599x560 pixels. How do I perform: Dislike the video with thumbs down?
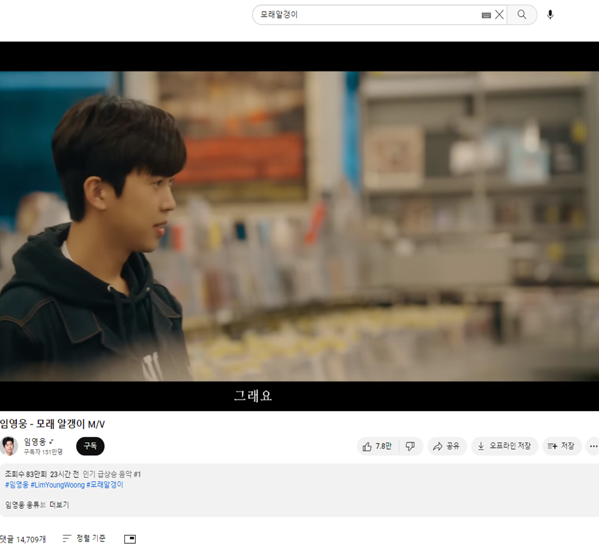coord(410,446)
